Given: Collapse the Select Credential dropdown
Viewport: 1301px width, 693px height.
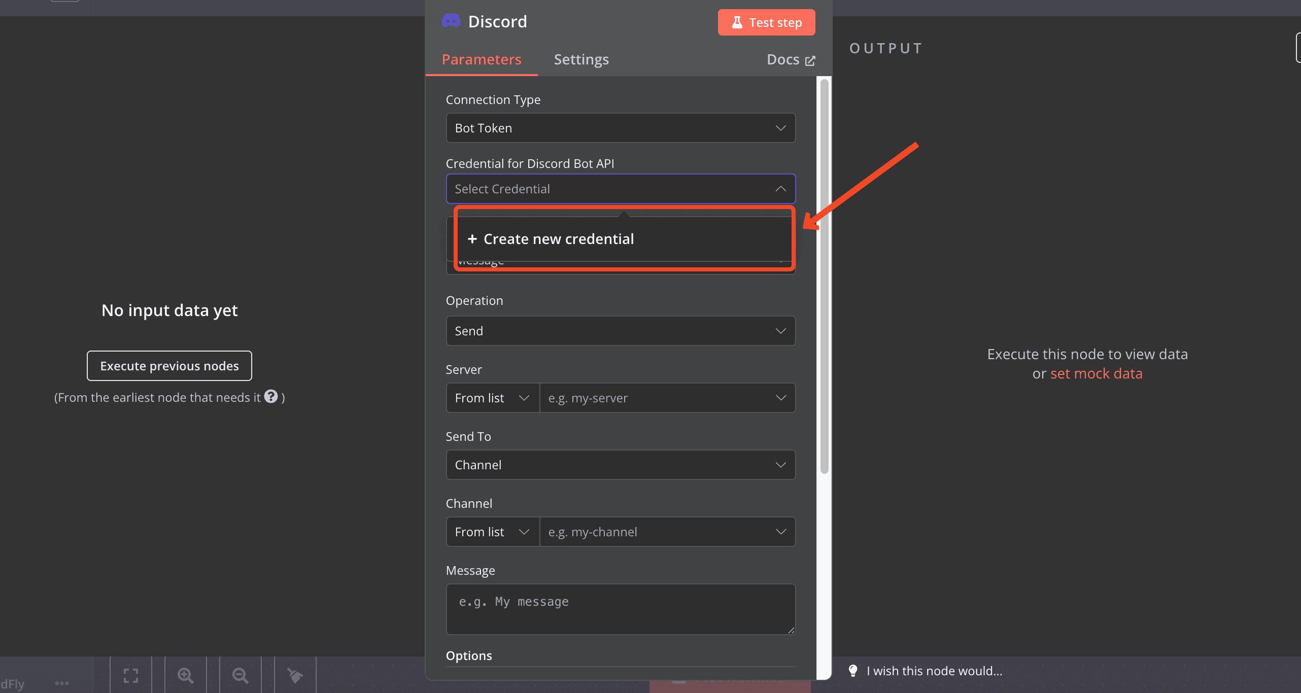Looking at the screenshot, I should pos(621,189).
